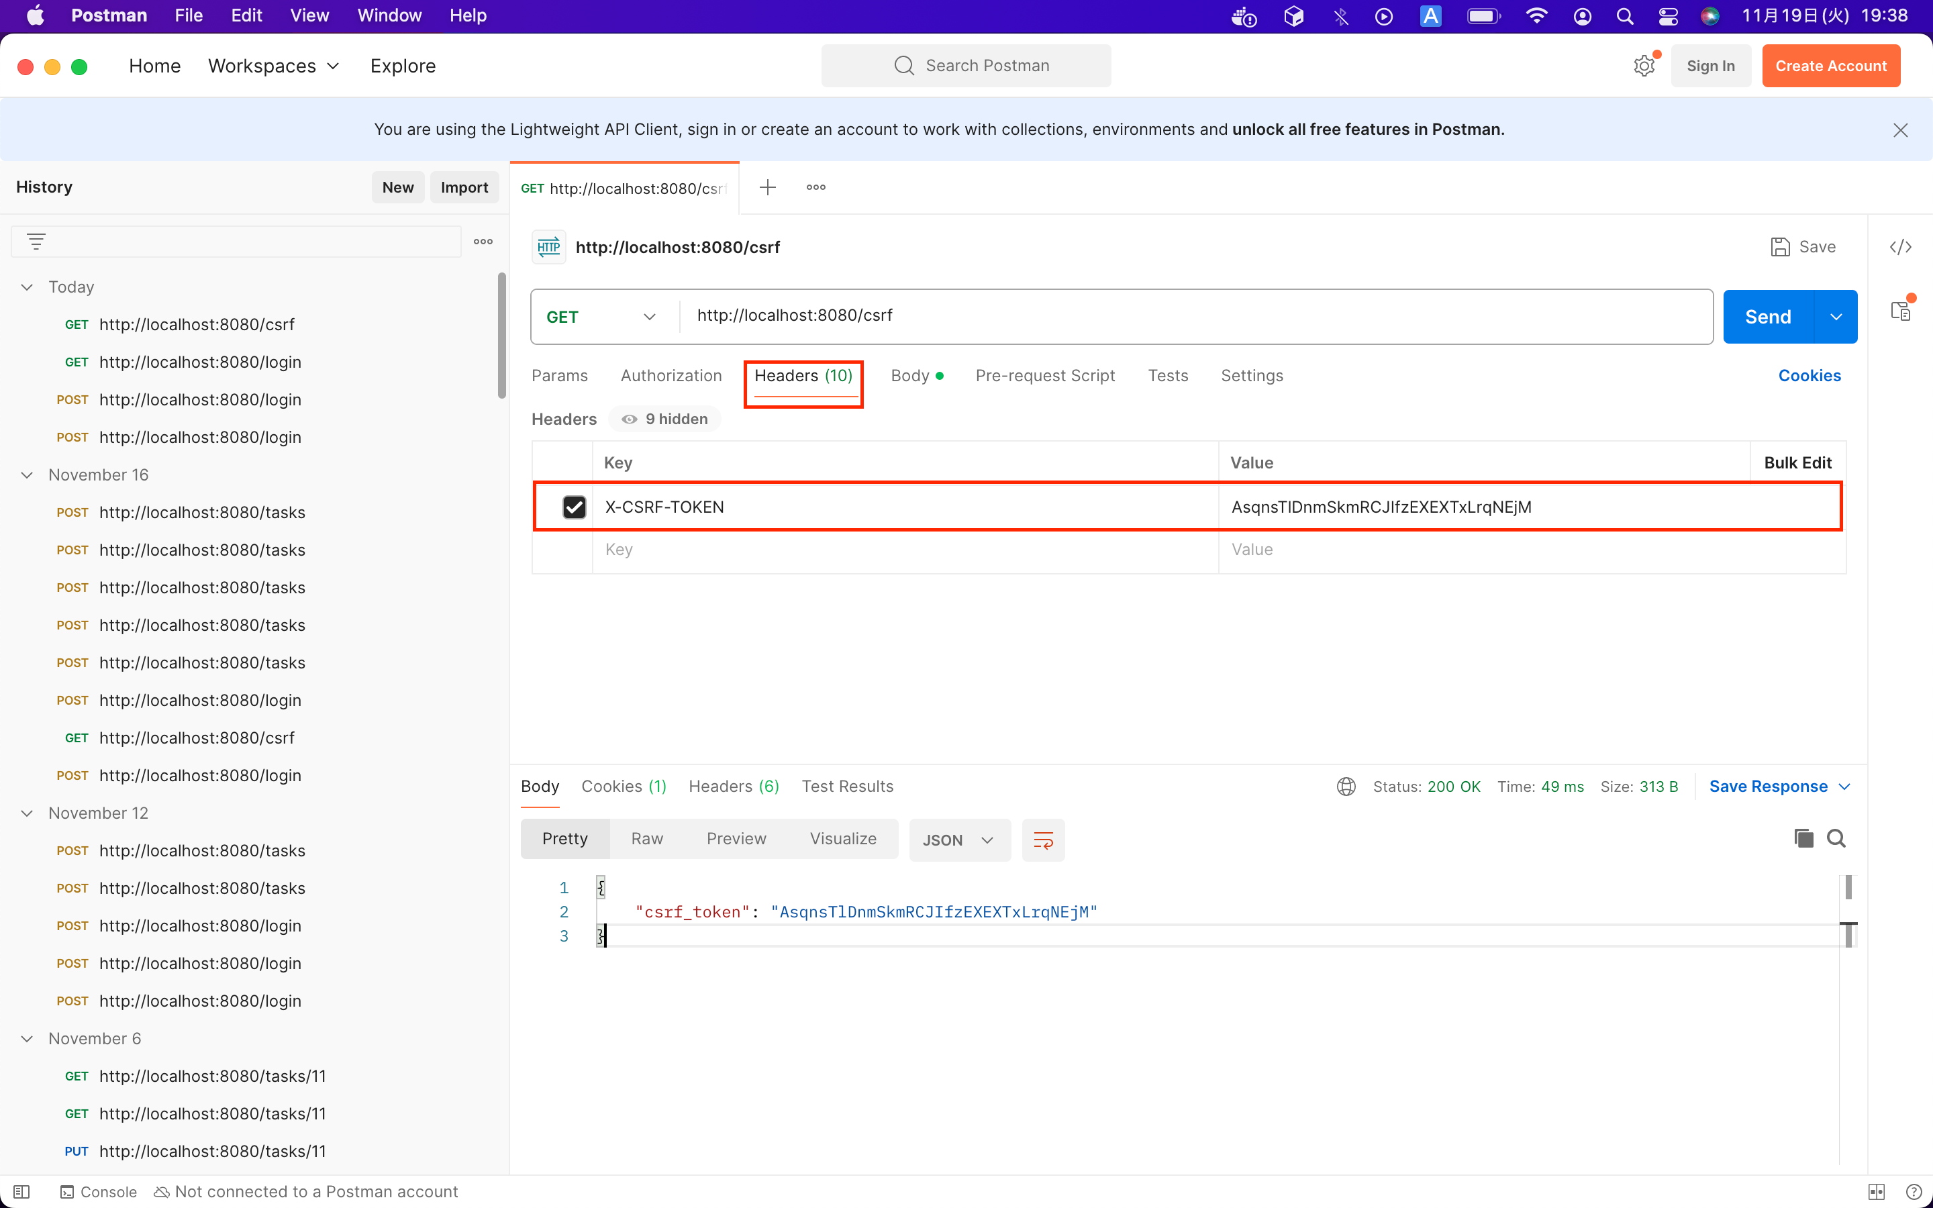This screenshot has height=1208, width=1933.
Task: Click the blue Send button
Action: [1768, 316]
